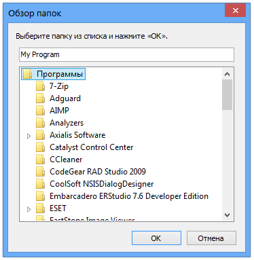This screenshot has width=254, height=260.
Task: Select the CCleaner folder icon
Action: click(x=40, y=160)
